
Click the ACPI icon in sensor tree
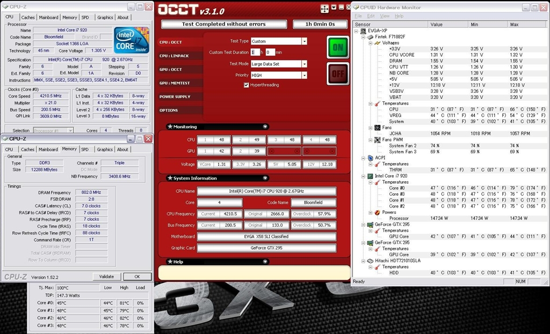pos(370,158)
